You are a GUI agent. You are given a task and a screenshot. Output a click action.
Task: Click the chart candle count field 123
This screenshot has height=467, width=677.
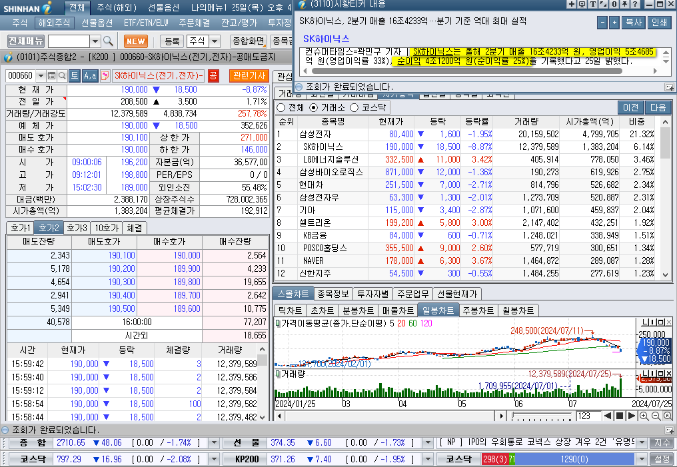(587, 416)
